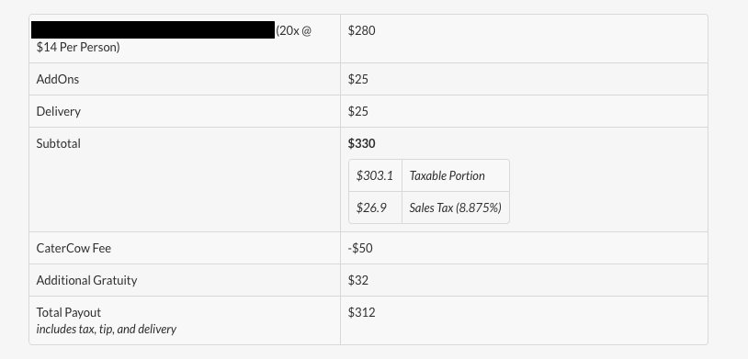The height and width of the screenshot is (359, 748).
Task: Select the Subtotal label
Action: pyautogui.click(x=59, y=143)
